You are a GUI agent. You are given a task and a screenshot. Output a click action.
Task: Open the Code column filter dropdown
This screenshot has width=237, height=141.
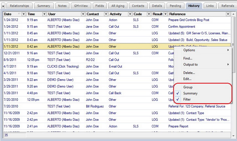point(148,14)
